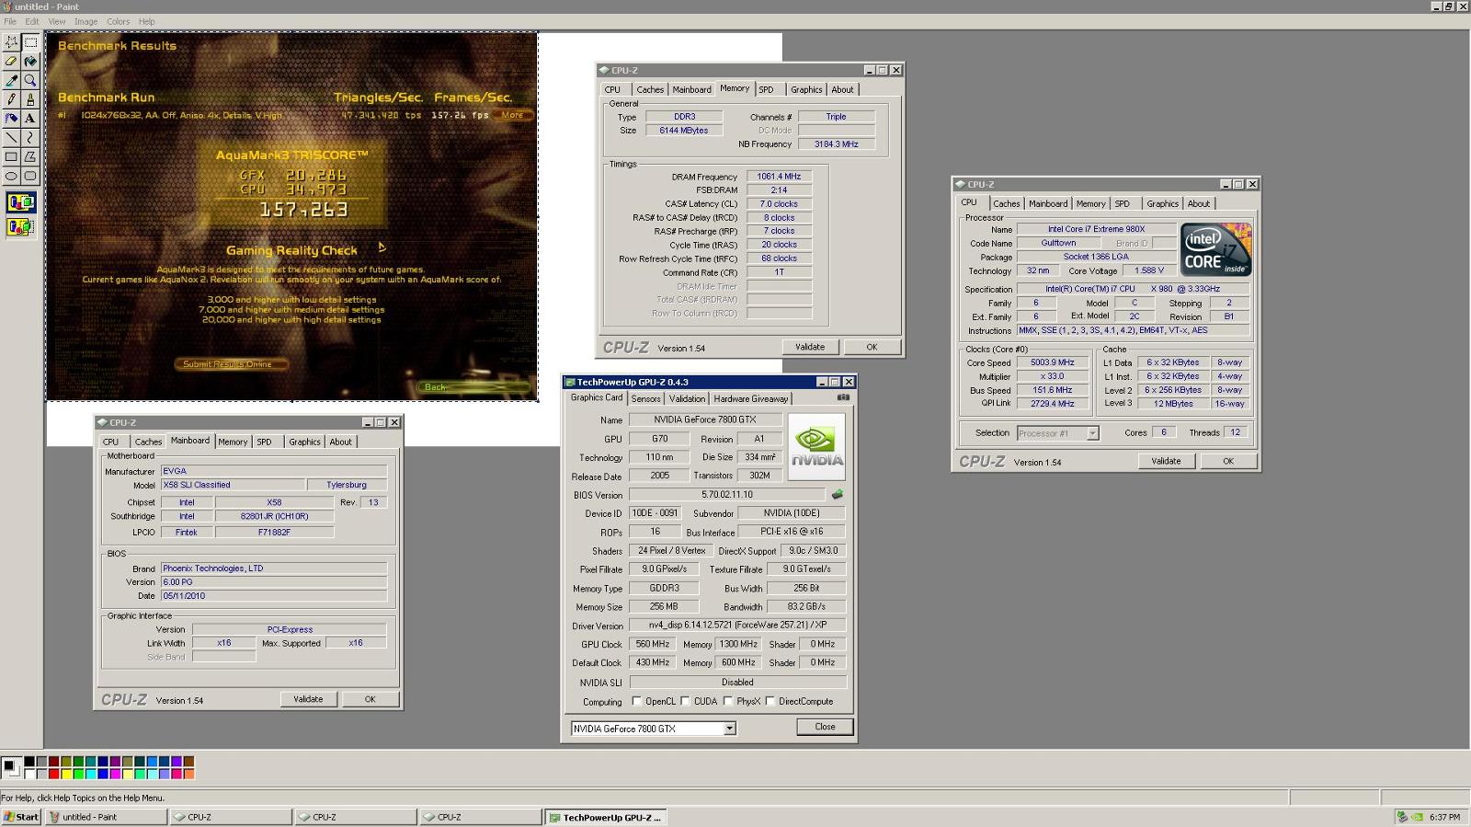Choose the opaque background selection option
The height and width of the screenshot is (827, 1471).
21,202
